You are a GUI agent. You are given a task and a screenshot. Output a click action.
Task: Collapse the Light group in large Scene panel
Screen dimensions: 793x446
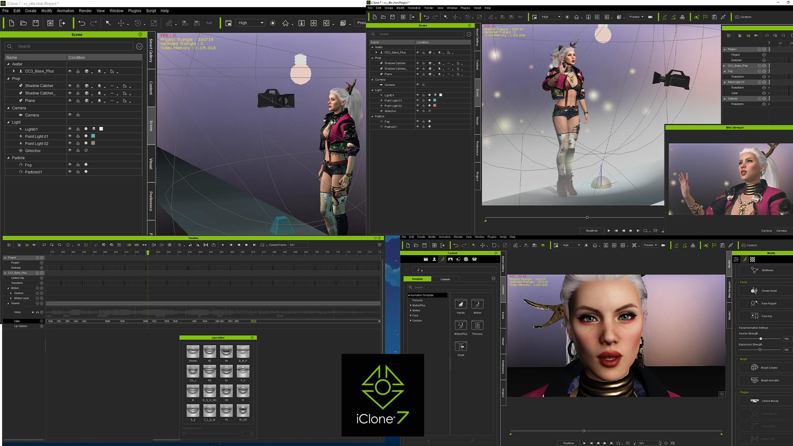tap(8, 122)
